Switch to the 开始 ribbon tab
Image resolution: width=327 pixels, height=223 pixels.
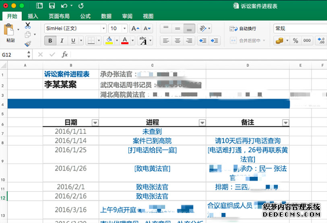coord(12,17)
